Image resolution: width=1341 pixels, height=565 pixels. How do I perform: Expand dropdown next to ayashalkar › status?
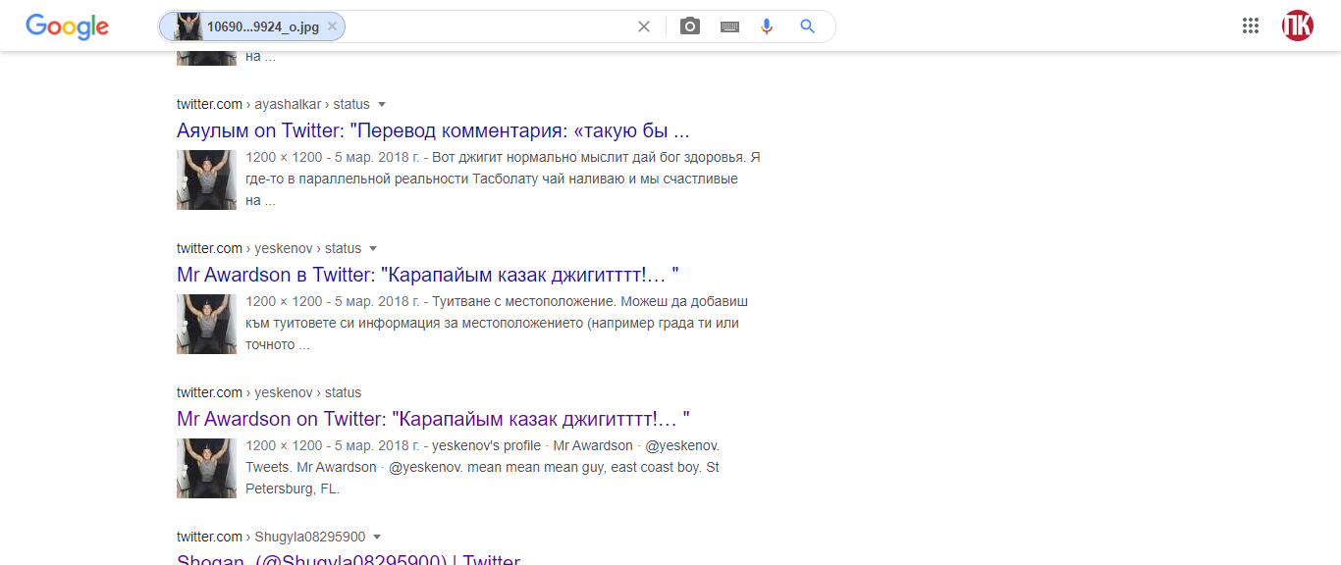click(382, 104)
